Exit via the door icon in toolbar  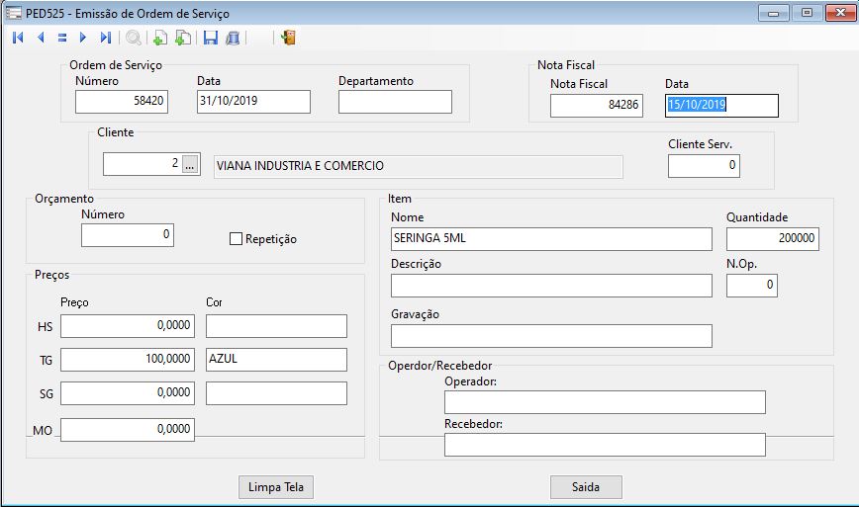tap(288, 38)
